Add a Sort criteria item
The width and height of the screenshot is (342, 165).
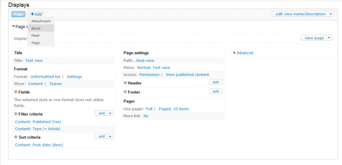point(102,136)
